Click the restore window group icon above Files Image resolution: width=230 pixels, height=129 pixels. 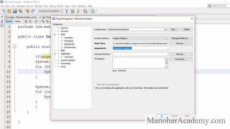point(2,17)
